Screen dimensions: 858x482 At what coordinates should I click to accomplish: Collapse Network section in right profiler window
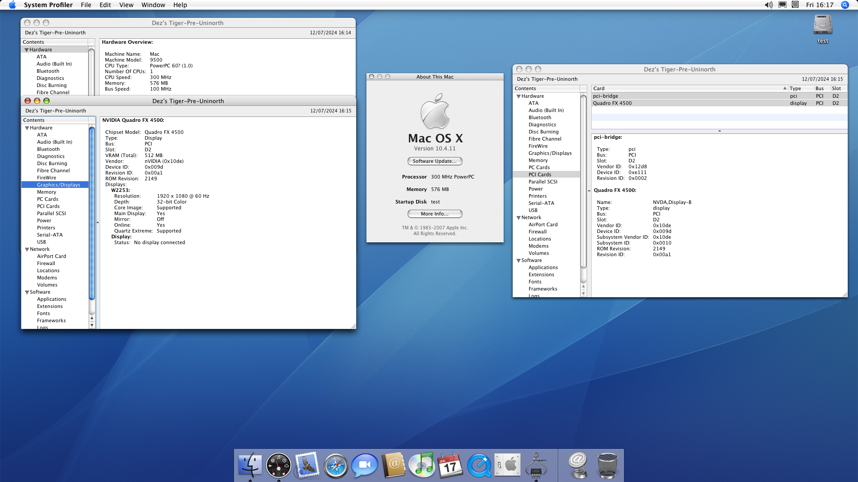tap(518, 218)
